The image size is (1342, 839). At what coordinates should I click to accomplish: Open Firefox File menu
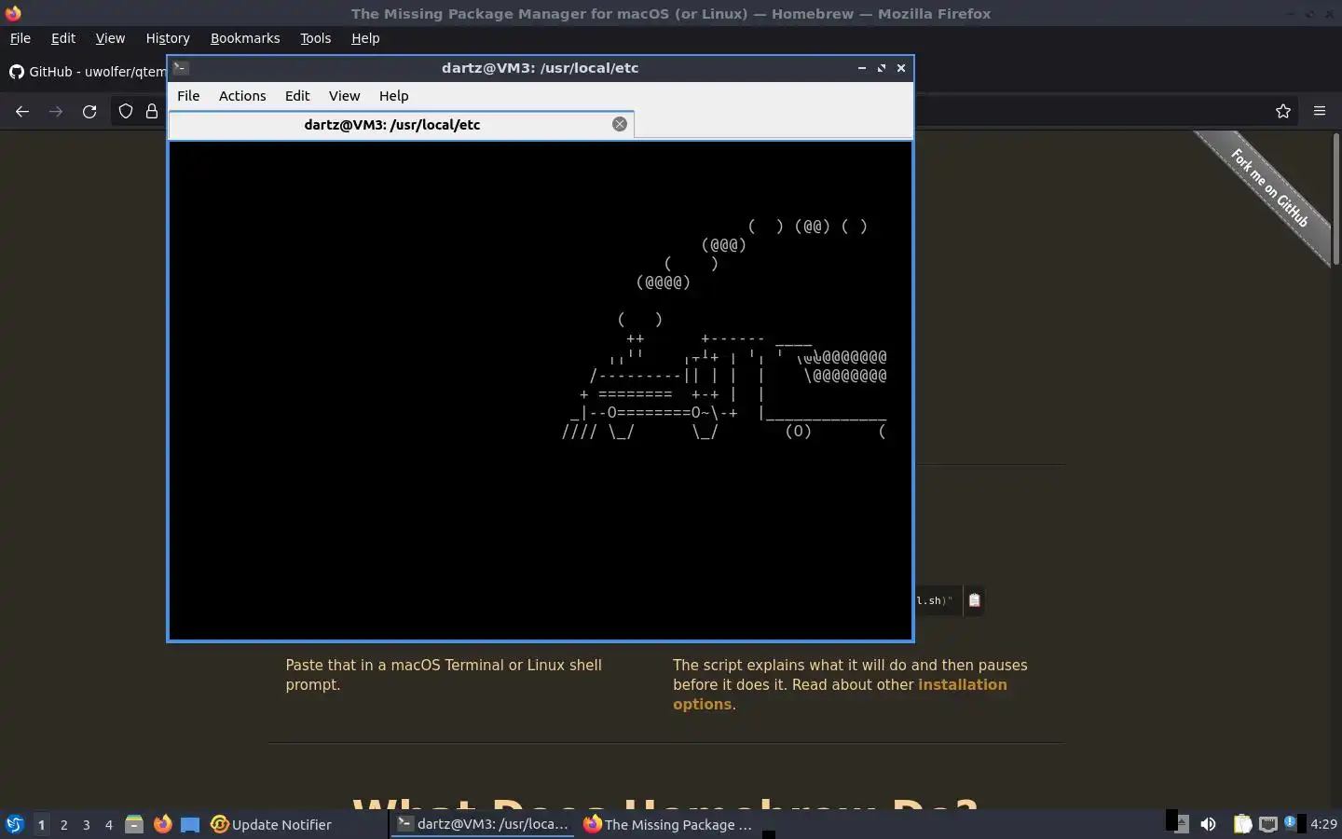pos(20,38)
